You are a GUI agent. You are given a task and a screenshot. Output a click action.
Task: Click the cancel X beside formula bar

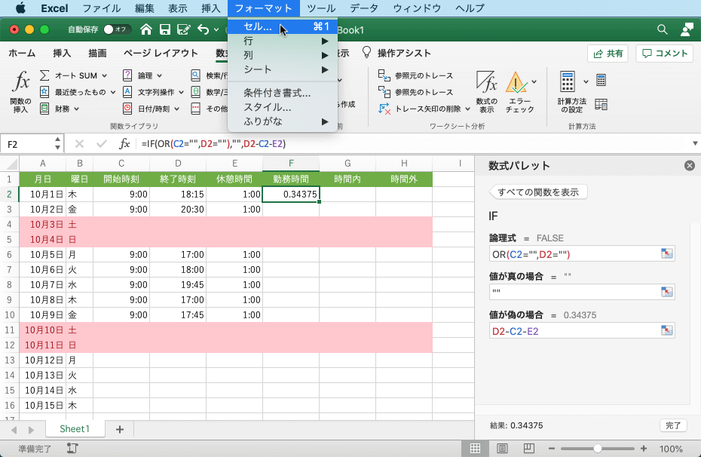80,143
